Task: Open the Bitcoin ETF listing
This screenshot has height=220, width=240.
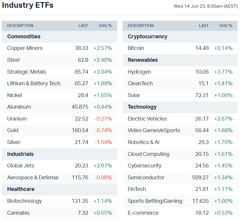Action: click(136, 48)
